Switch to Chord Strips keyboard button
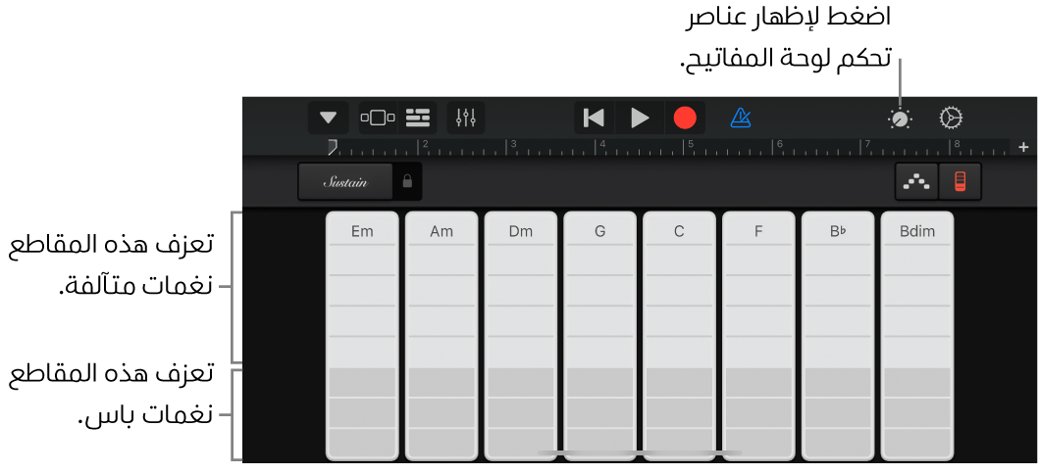Image resolution: width=1039 pixels, height=474 pixels. (961, 181)
